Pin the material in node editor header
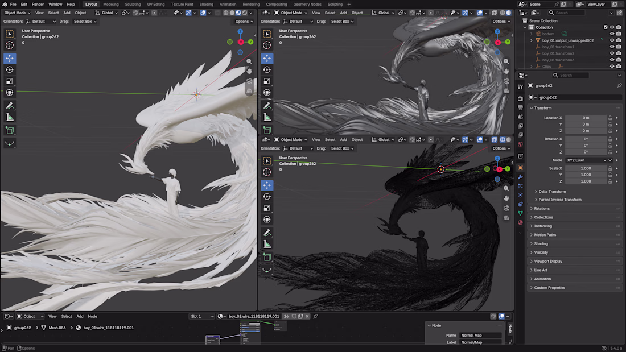The image size is (626, 352). click(x=315, y=317)
